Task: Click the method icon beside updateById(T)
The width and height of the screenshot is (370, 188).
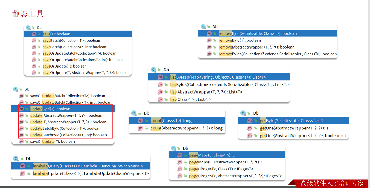Action: coord(21,109)
